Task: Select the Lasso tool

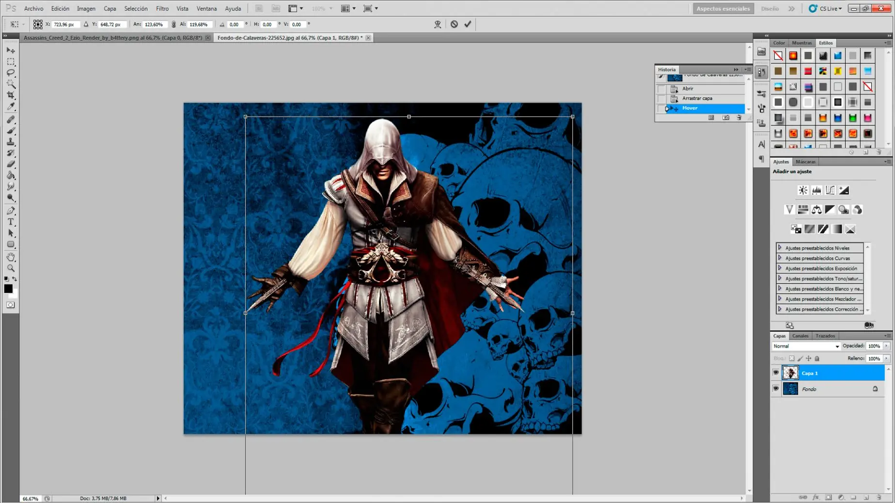Action: click(11, 73)
